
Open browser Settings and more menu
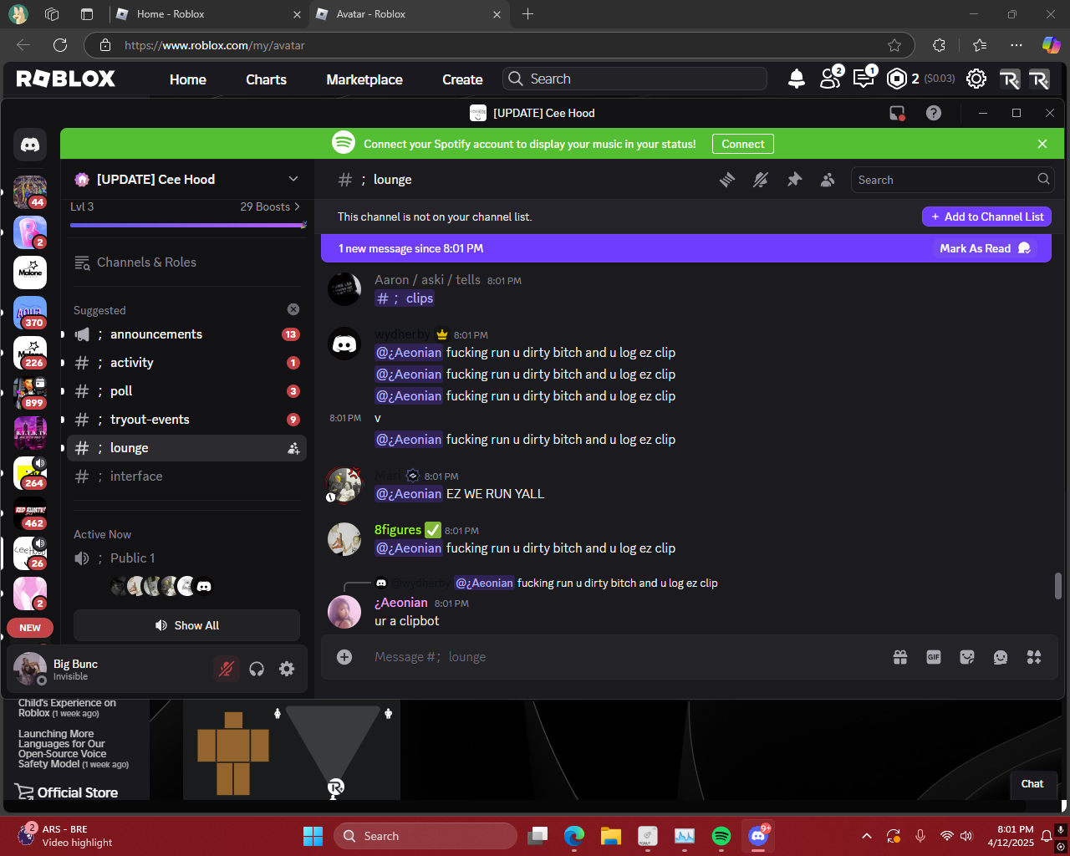(1016, 45)
